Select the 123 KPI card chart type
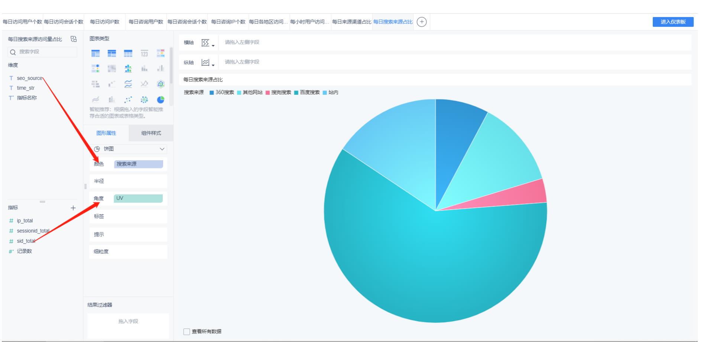This screenshot has height=352, width=707. click(x=144, y=54)
